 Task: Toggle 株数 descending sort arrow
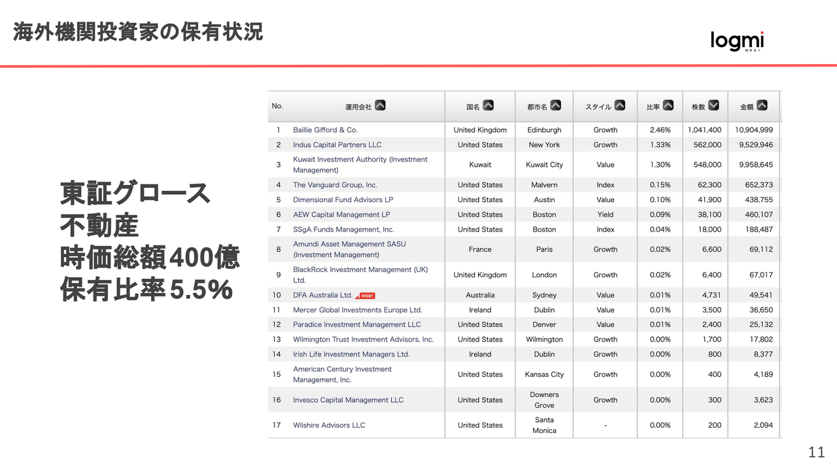point(713,105)
